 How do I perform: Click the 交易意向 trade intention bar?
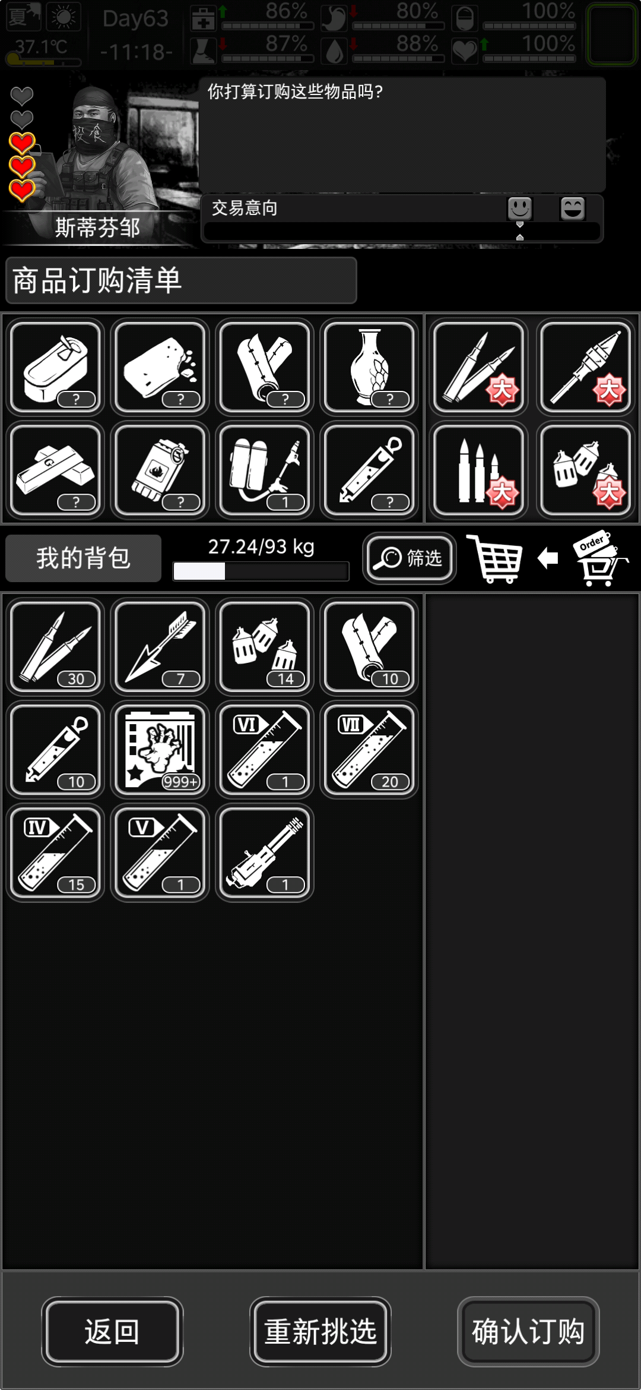click(x=402, y=219)
